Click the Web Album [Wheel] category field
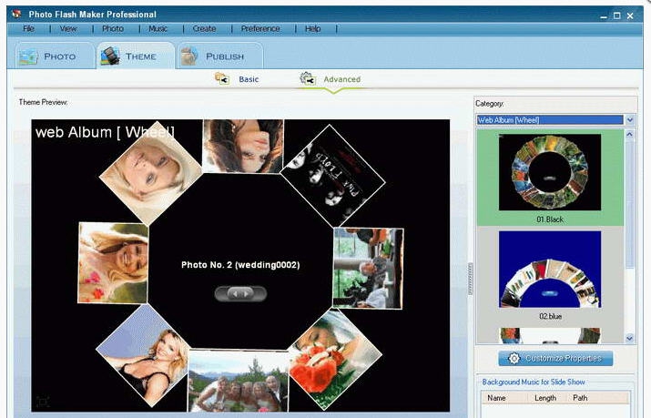This screenshot has width=651, height=418. (x=550, y=120)
